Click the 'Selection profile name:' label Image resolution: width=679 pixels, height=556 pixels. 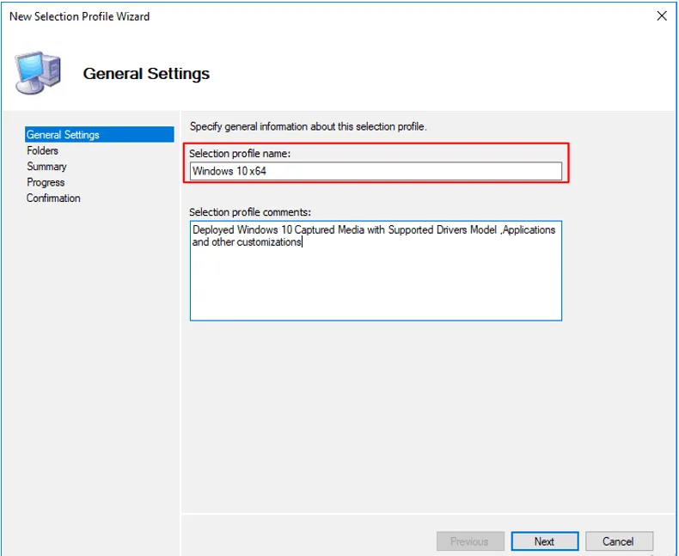[x=240, y=153]
